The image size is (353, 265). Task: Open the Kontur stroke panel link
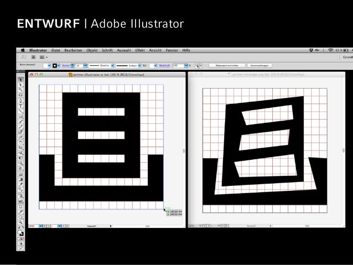point(66,65)
